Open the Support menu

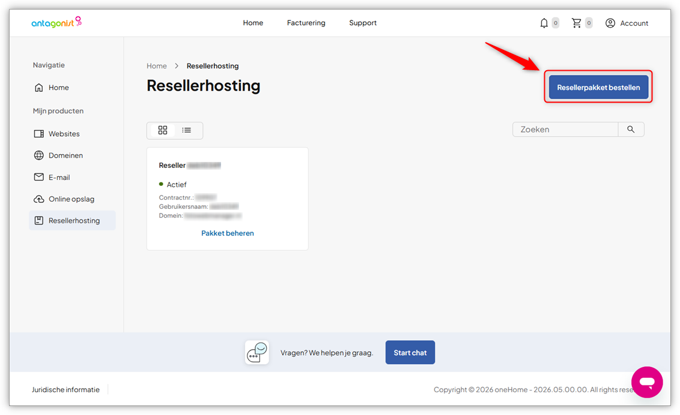tap(362, 22)
